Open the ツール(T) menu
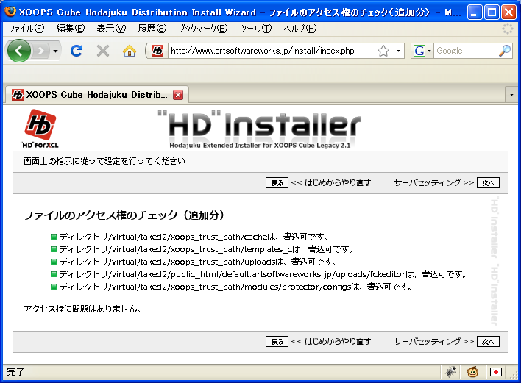Viewport: 521px width, 383px height. click(x=255, y=29)
